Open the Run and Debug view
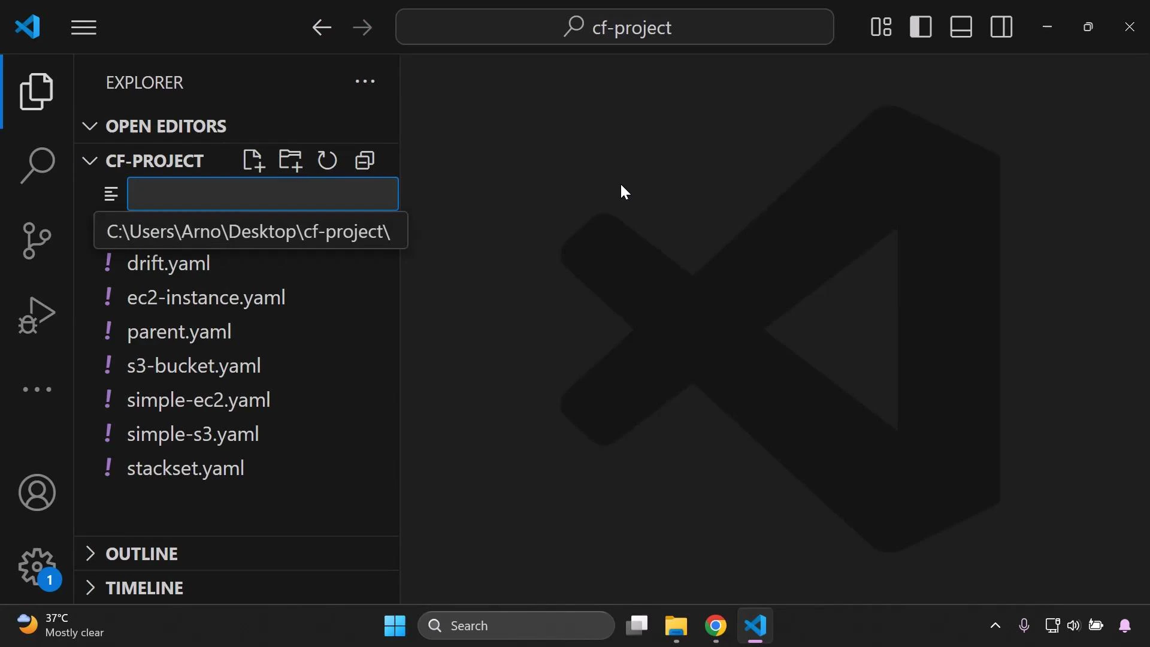This screenshot has width=1150, height=647. coord(37,315)
